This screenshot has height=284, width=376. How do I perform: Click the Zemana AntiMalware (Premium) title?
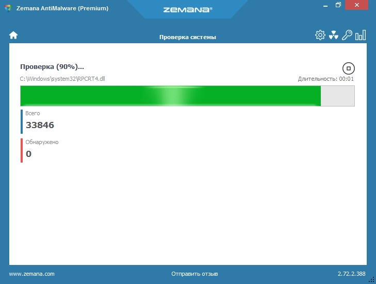(62, 8)
